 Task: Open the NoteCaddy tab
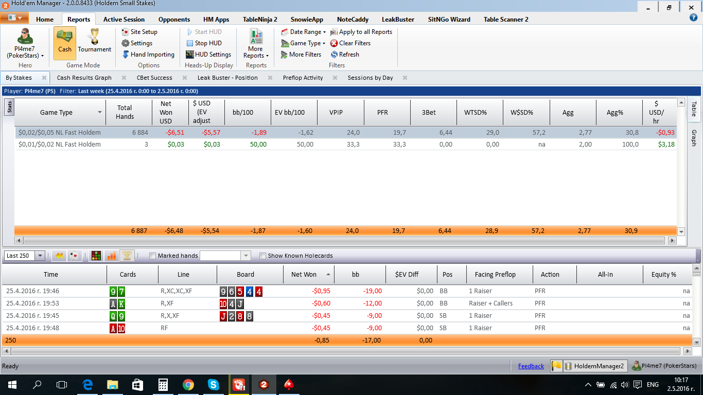pyautogui.click(x=353, y=20)
